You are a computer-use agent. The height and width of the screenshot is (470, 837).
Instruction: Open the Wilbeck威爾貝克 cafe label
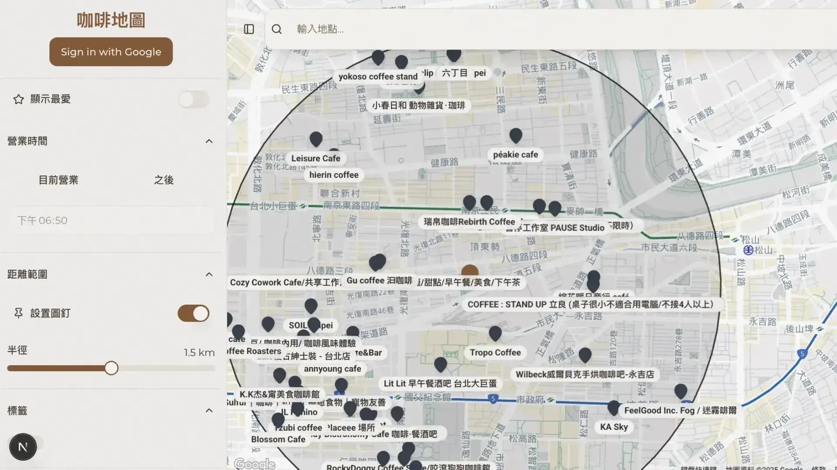585,374
